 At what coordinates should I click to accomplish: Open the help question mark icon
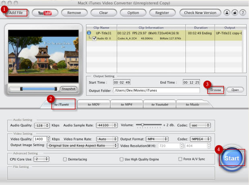(243, 13)
